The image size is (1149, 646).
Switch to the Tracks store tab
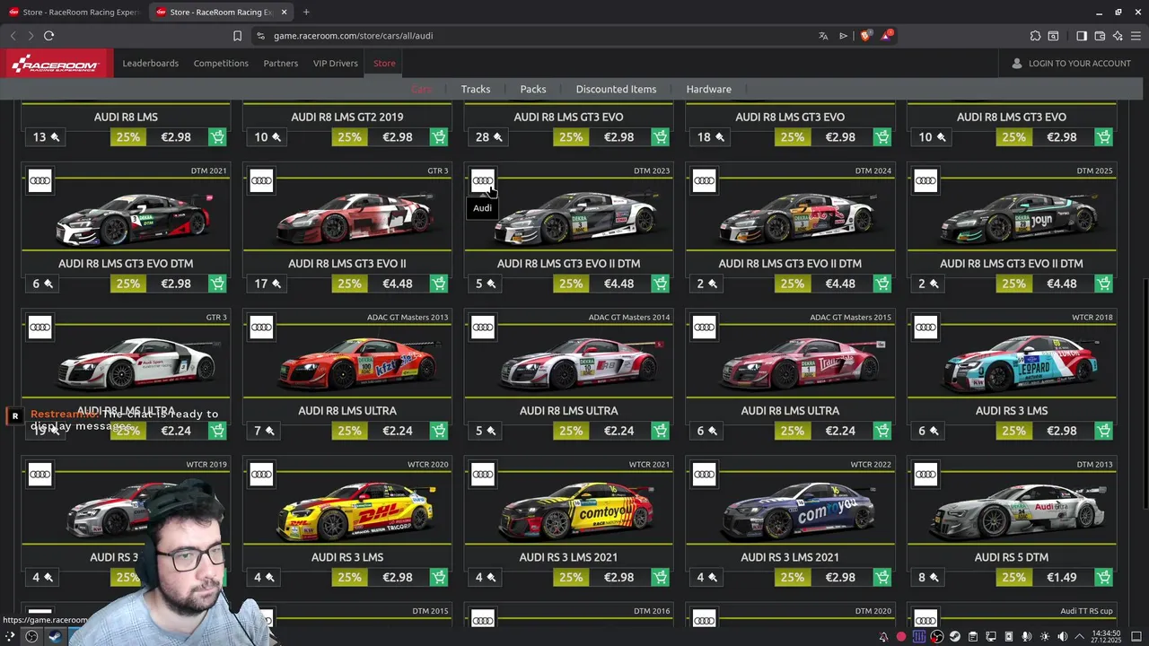(x=476, y=89)
